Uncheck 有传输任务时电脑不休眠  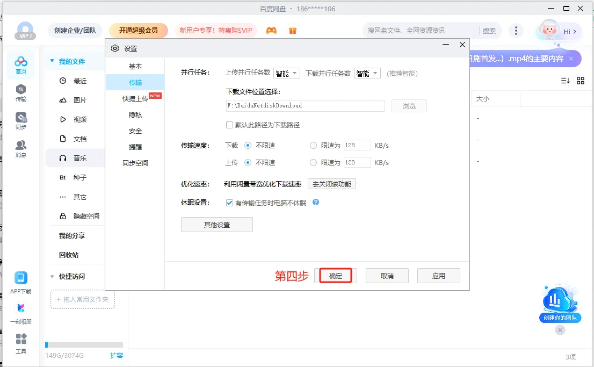click(x=229, y=203)
